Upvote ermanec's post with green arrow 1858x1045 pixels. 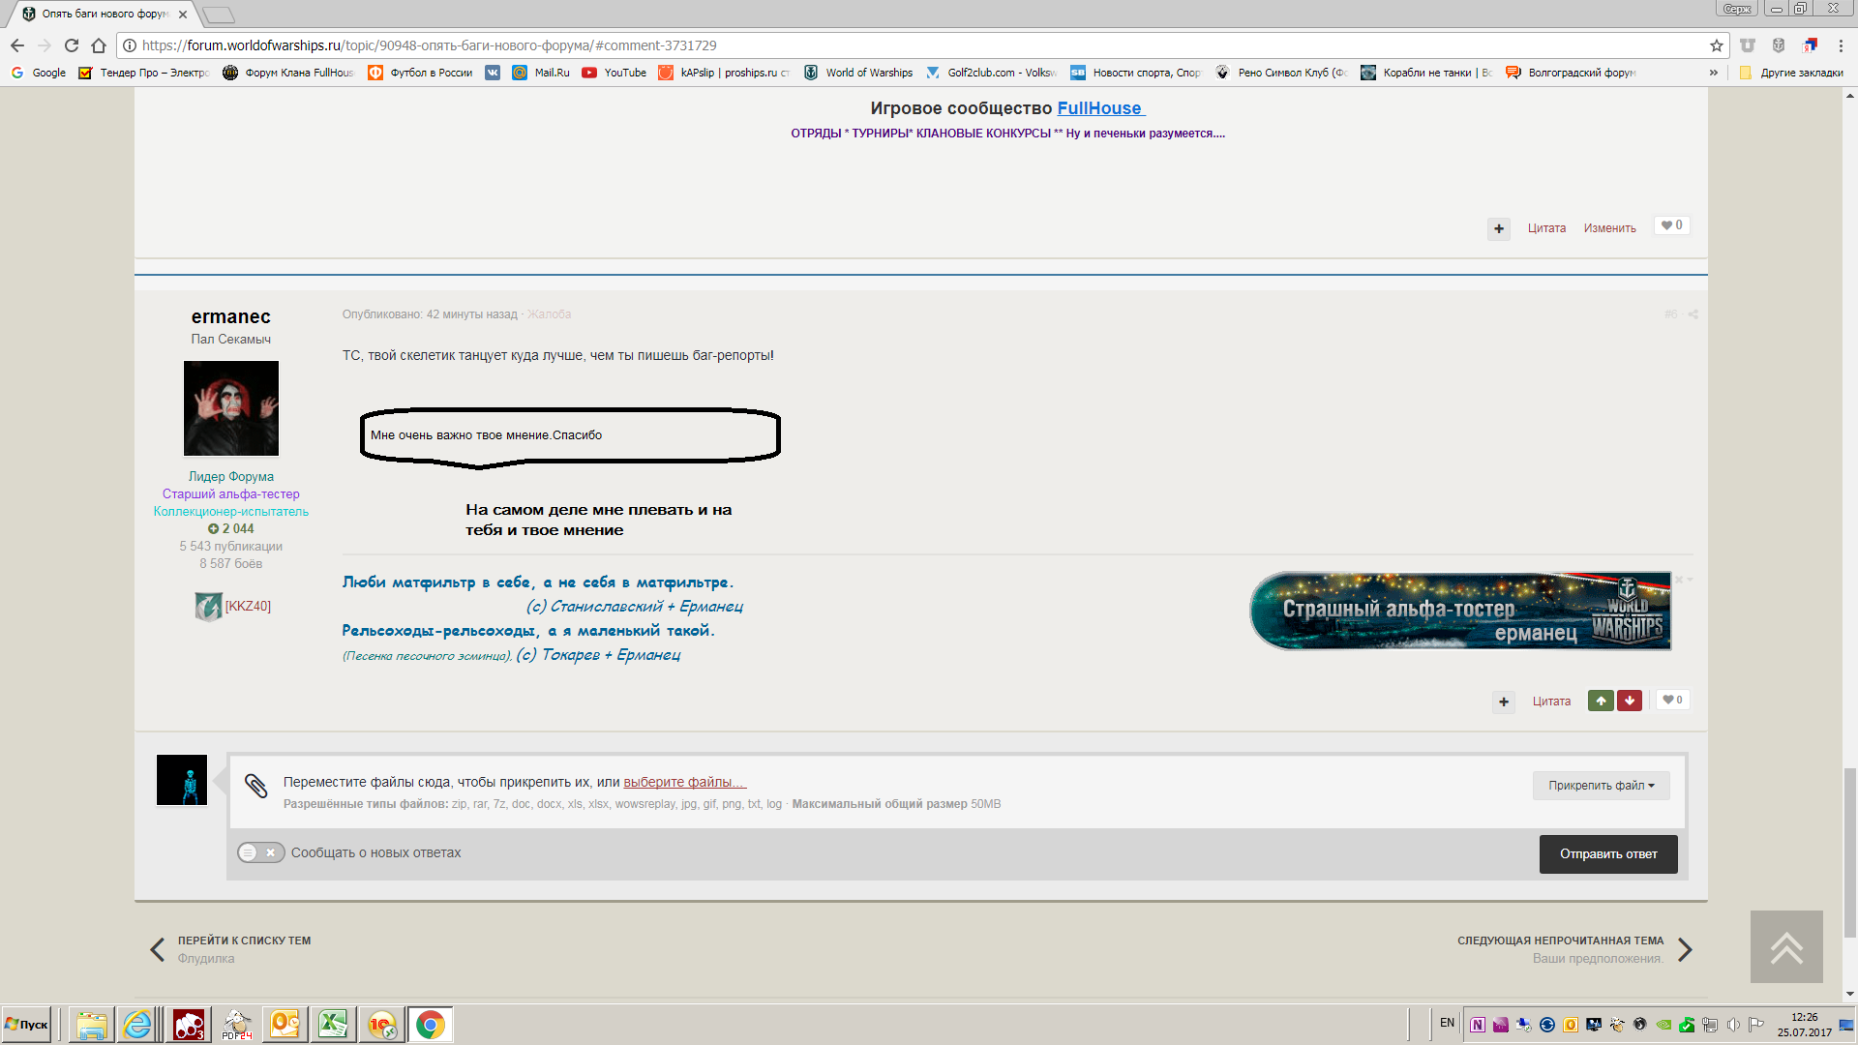[1601, 701]
